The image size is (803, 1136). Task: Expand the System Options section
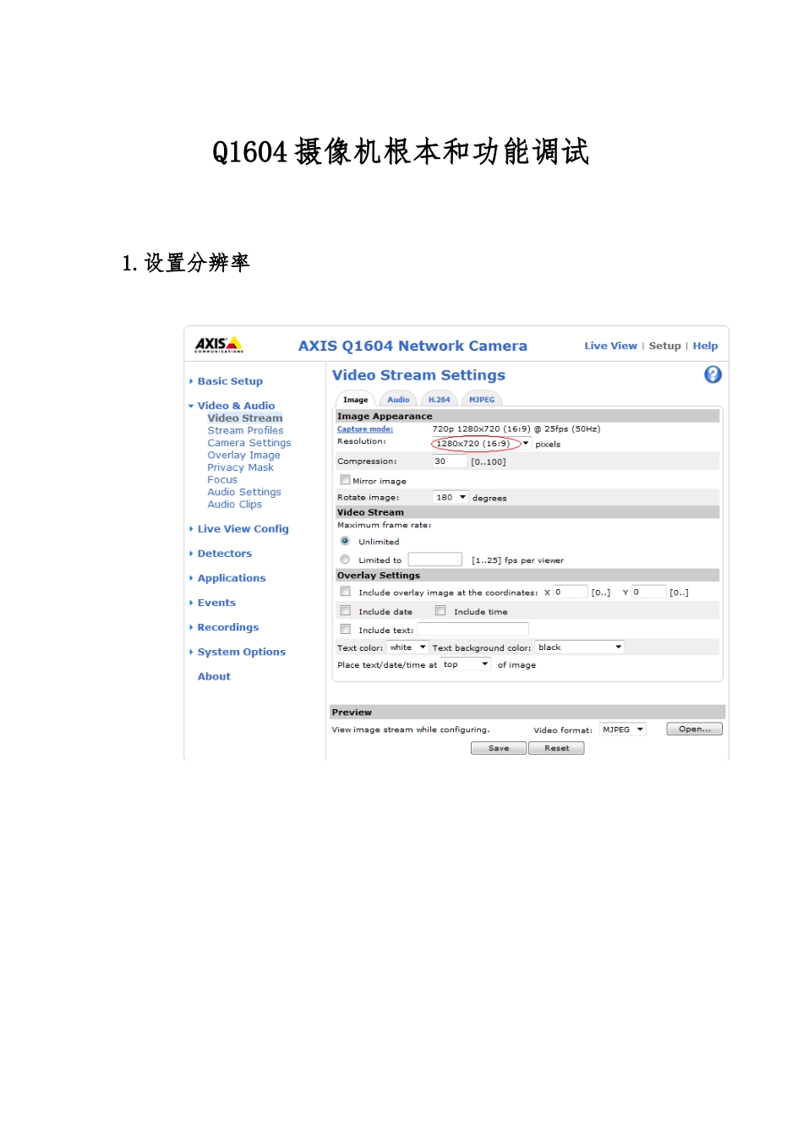(241, 652)
